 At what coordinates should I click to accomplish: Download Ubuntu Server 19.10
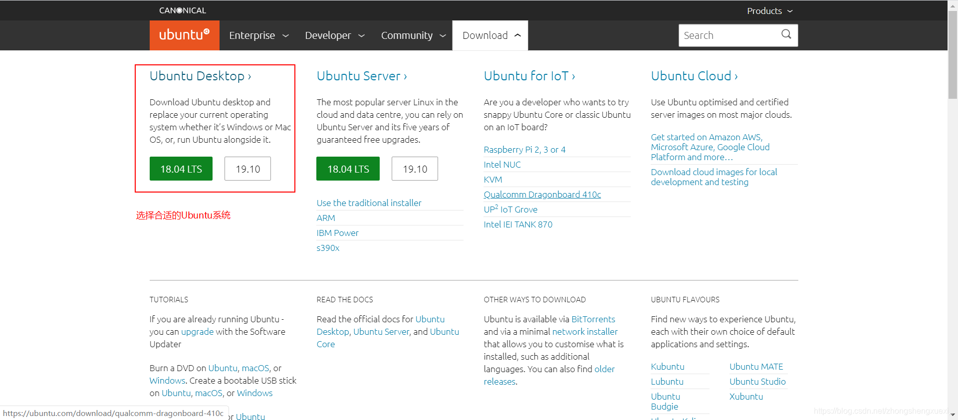tap(415, 169)
